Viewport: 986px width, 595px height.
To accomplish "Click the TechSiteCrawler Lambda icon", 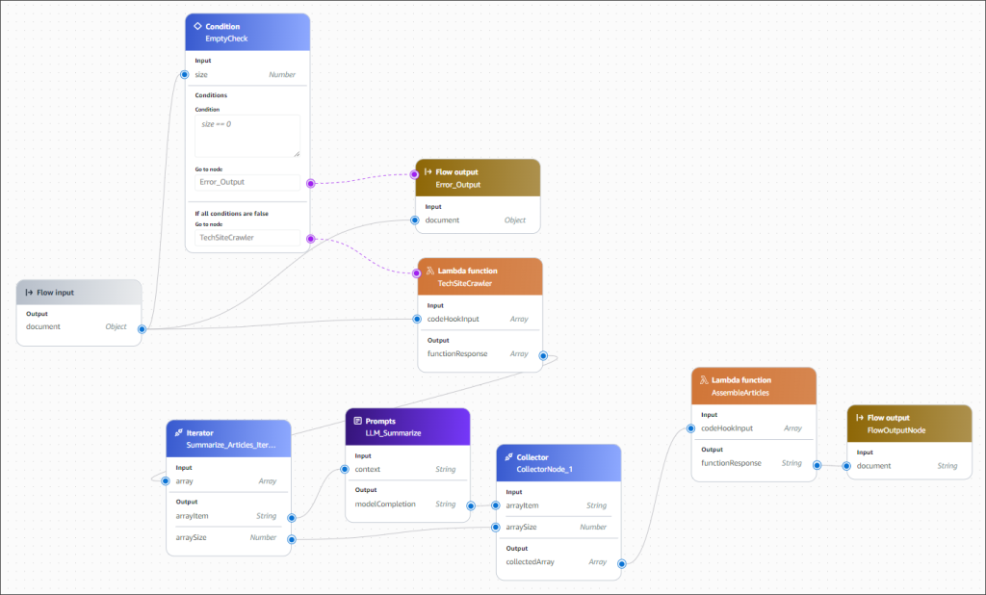I will click(430, 271).
